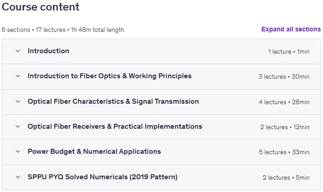Expand chevron for Introduction to Fiber Optics
The height and width of the screenshot is (192, 323).
click(18, 76)
